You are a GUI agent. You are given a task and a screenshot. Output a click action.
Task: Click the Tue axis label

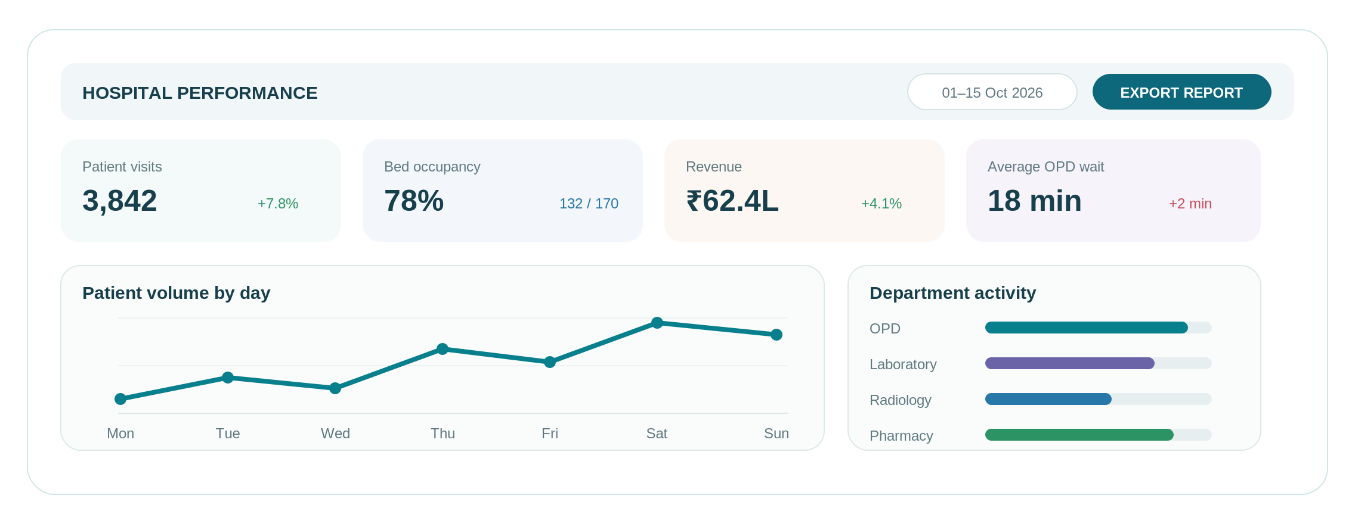[x=228, y=434]
